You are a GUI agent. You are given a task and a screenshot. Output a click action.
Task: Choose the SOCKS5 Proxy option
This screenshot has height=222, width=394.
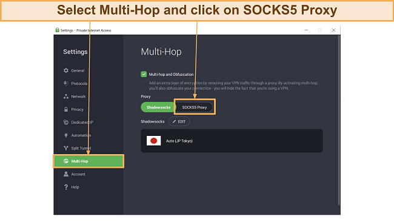pyautogui.click(x=195, y=107)
